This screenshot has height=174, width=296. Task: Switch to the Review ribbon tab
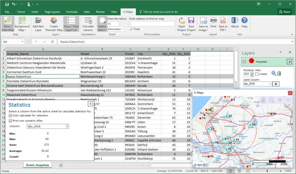click(x=100, y=12)
